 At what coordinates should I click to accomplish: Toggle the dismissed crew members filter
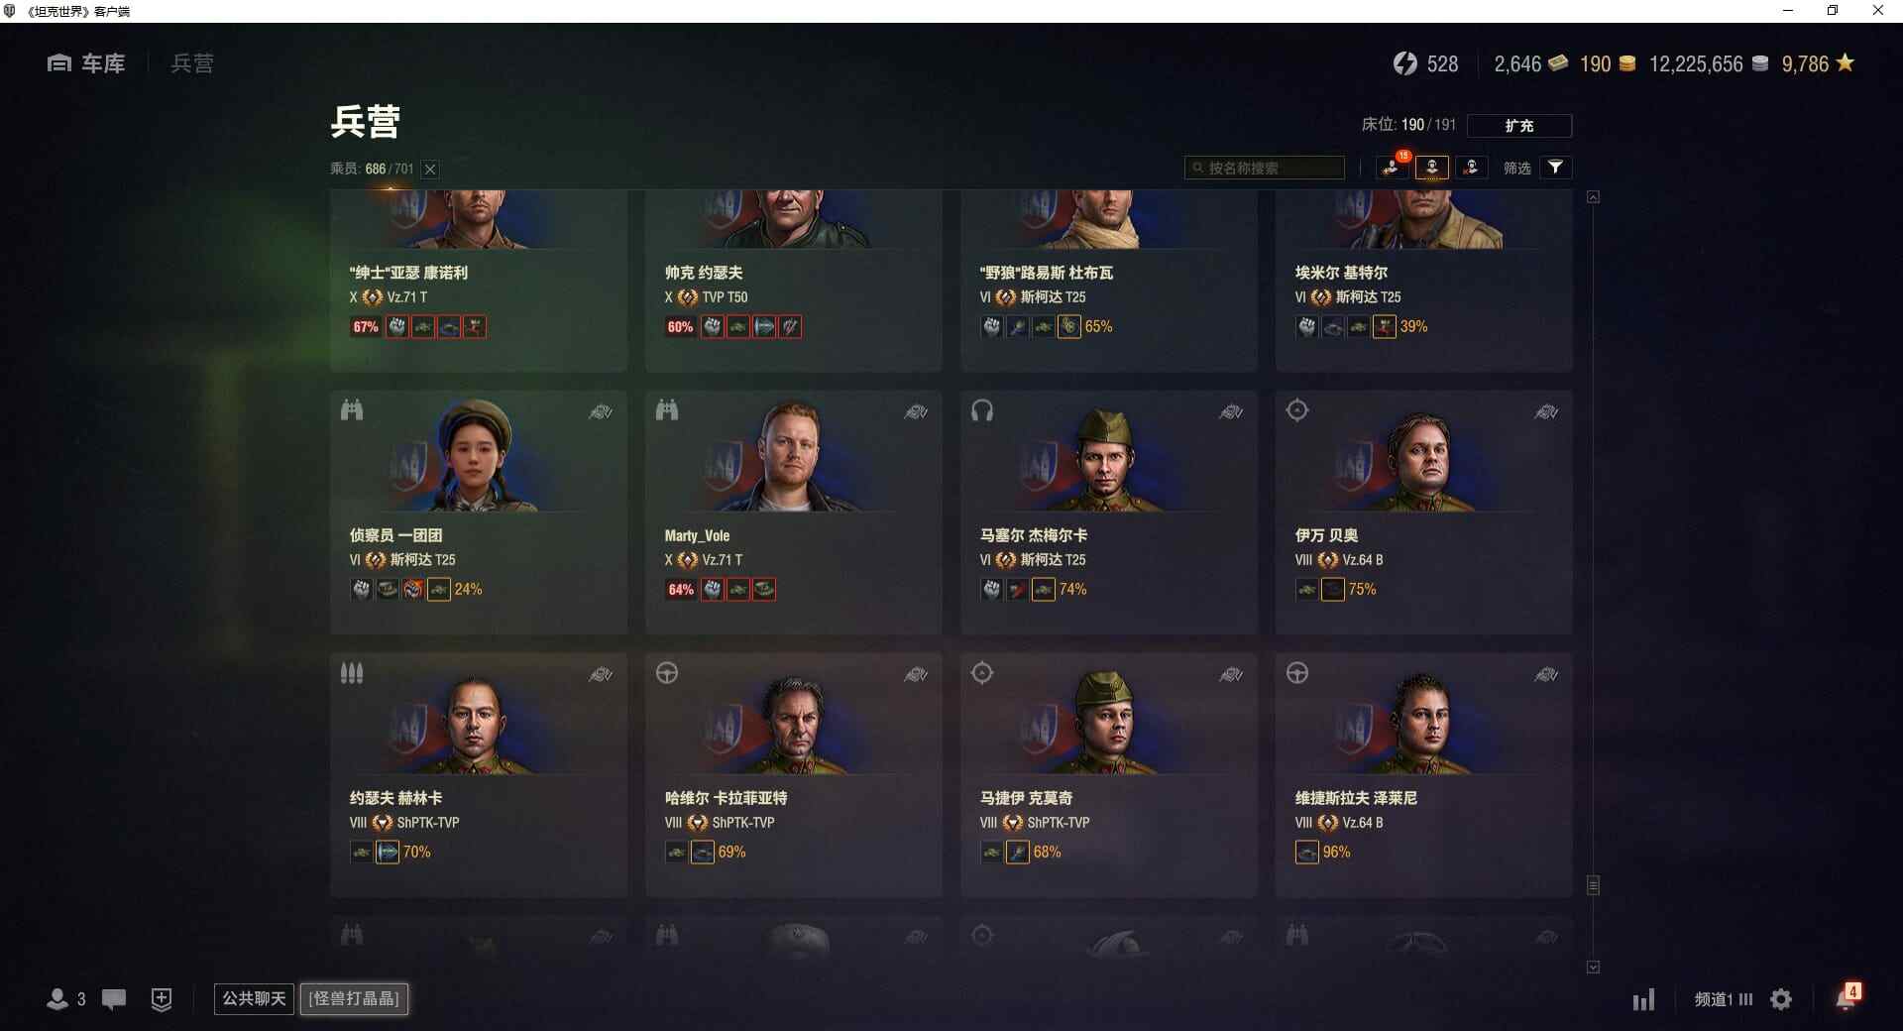[1472, 168]
